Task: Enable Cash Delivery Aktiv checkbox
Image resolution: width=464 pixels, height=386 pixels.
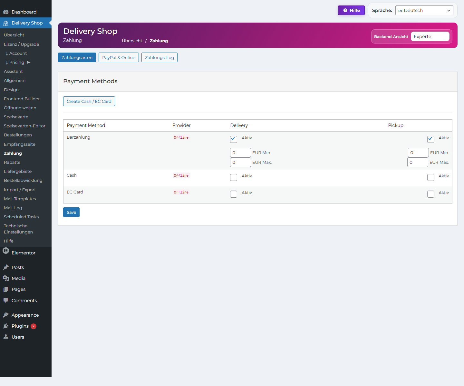Action: coord(234,177)
